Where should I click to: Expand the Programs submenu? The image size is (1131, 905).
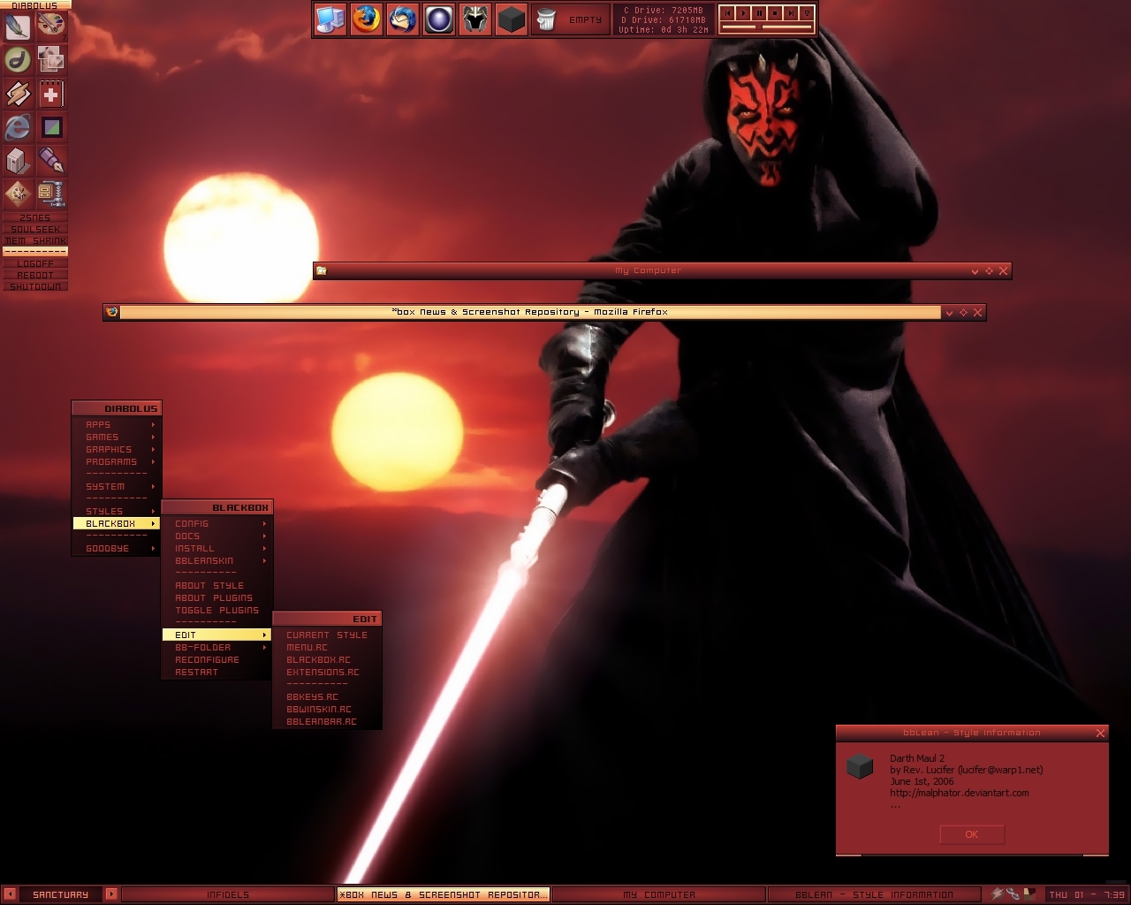pyautogui.click(x=117, y=461)
